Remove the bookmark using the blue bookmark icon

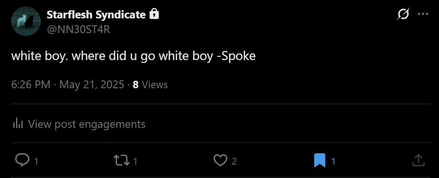(x=320, y=160)
